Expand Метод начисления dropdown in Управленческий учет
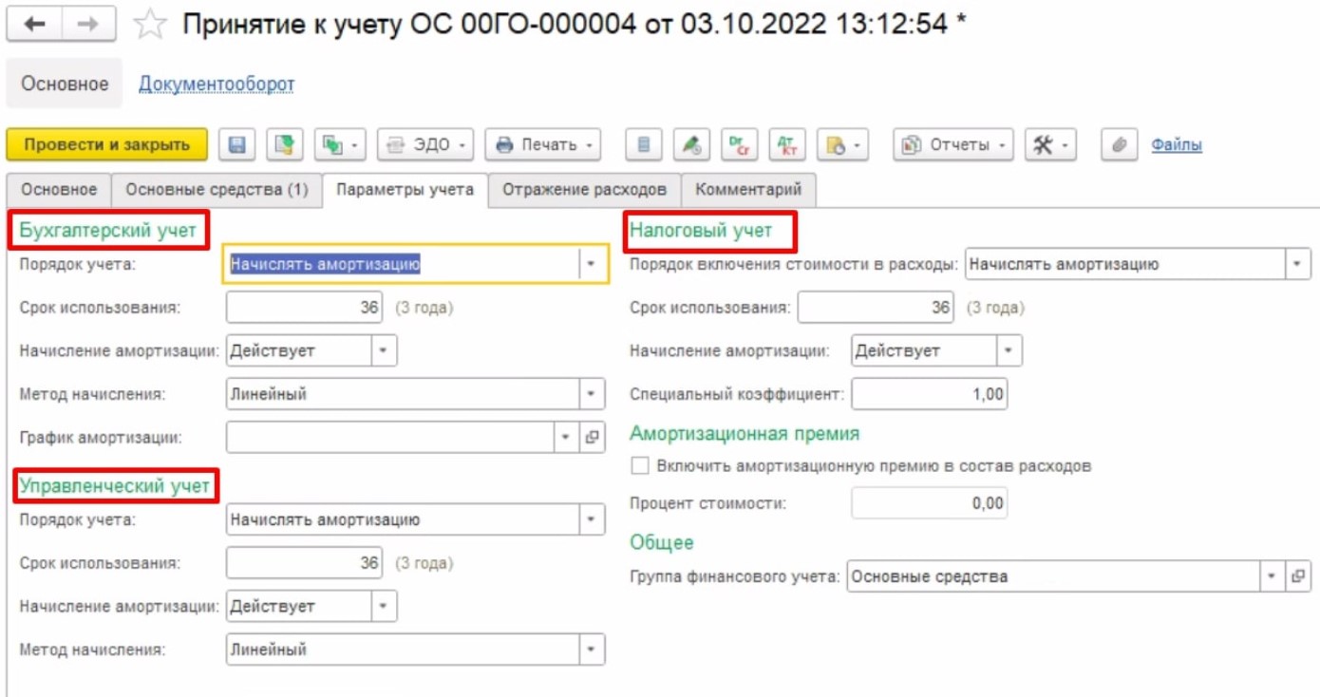The height and width of the screenshot is (697, 1320). pos(592,650)
